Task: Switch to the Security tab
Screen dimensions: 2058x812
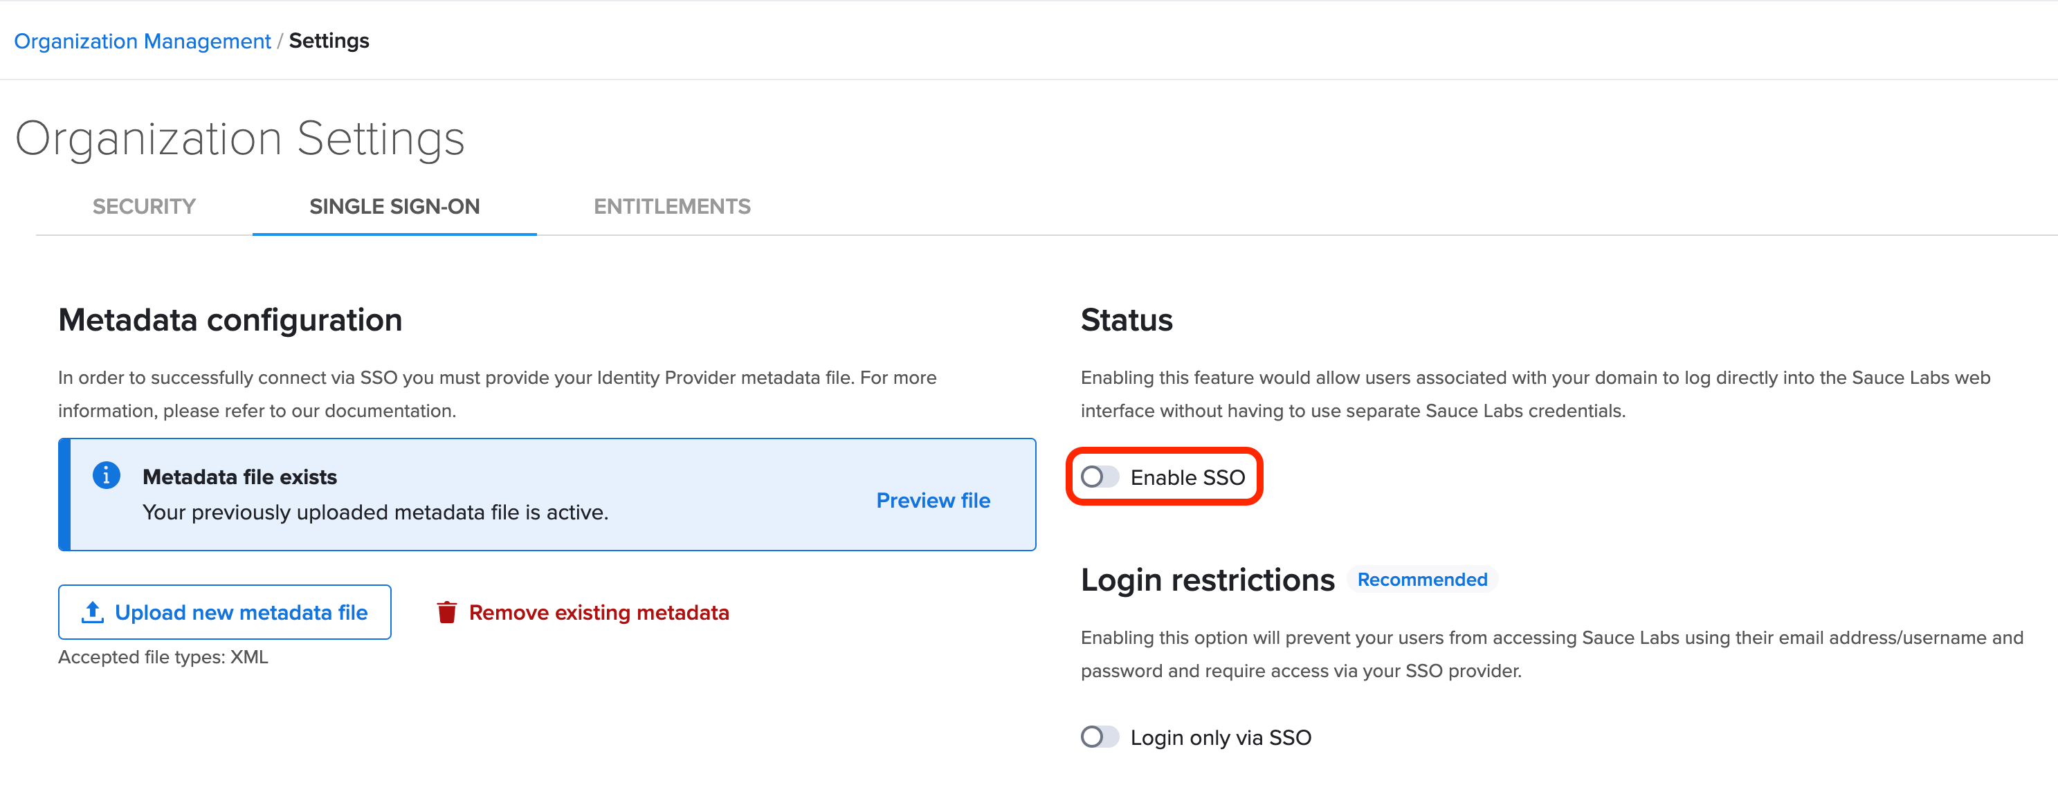Action: coord(143,206)
